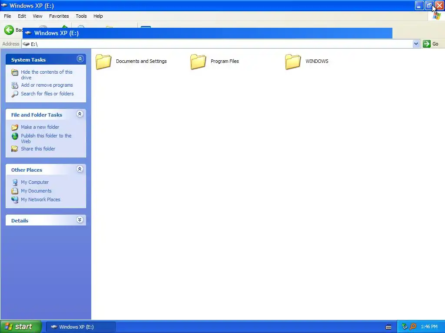Click the Safely Remove Hardware tray icon
The width and height of the screenshot is (445, 333).
(x=405, y=326)
